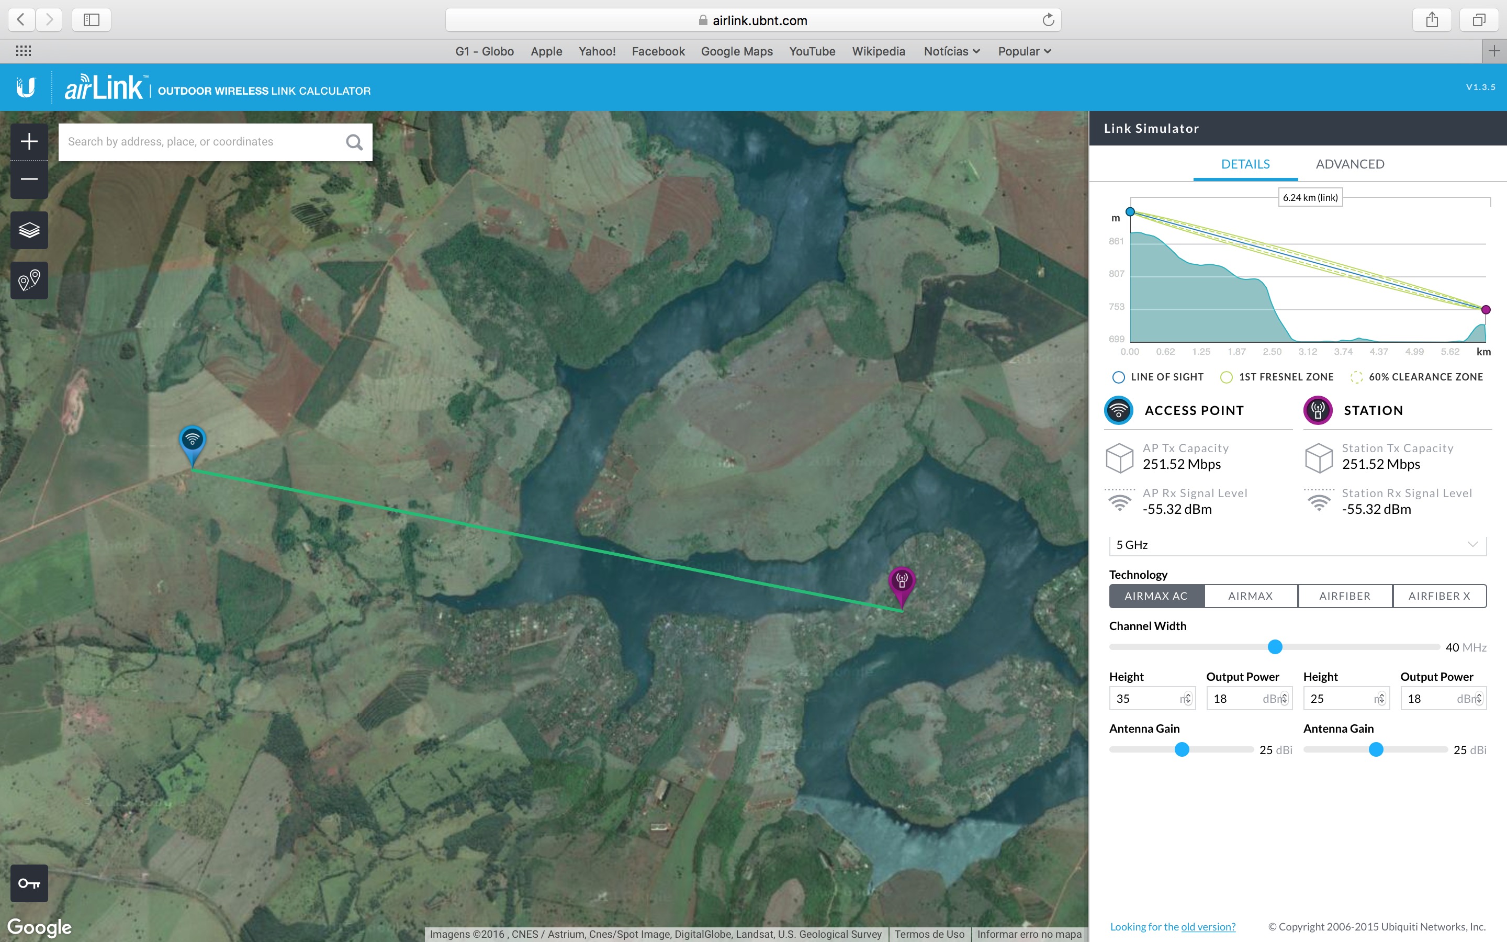Click the address search input field

199,142
